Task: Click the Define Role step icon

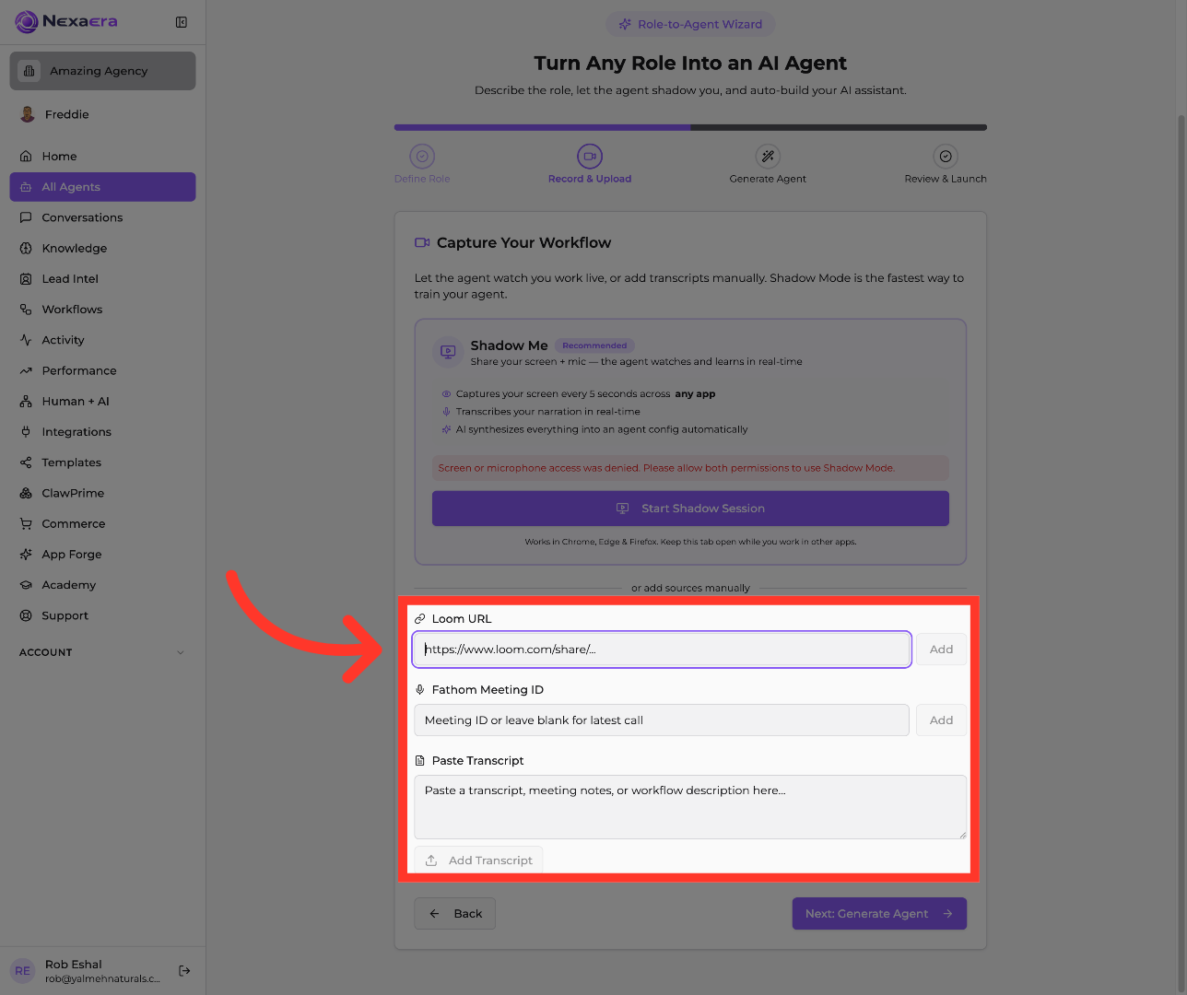Action: (x=422, y=156)
